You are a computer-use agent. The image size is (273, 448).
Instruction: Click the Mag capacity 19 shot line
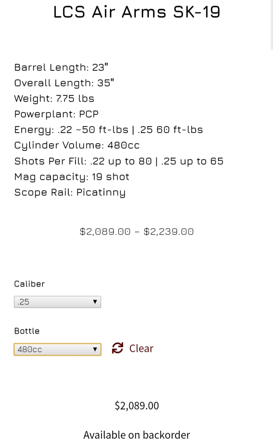coord(72,177)
